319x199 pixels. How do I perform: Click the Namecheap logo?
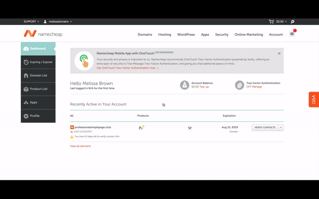tap(43, 34)
